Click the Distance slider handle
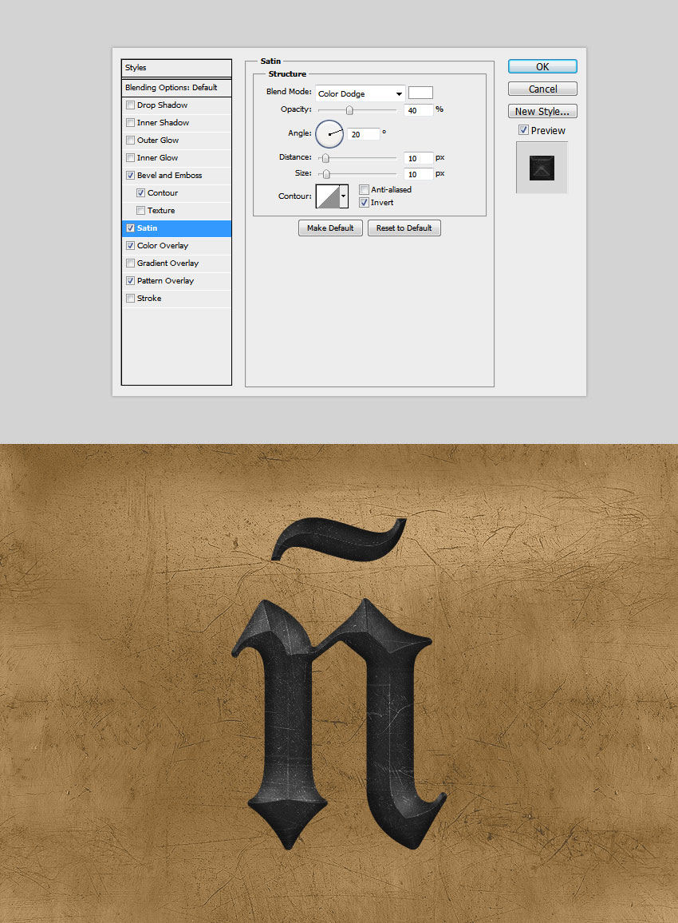This screenshot has width=678, height=923. point(325,158)
